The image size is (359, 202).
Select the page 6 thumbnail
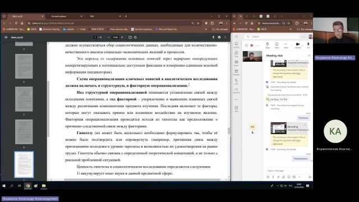(x=24, y=132)
